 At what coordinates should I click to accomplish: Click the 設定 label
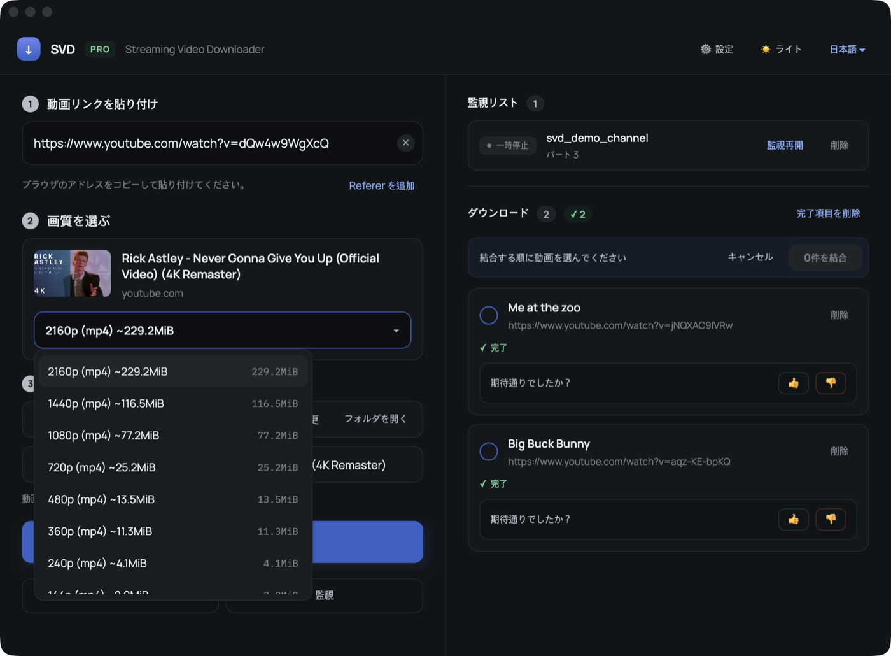(x=724, y=49)
